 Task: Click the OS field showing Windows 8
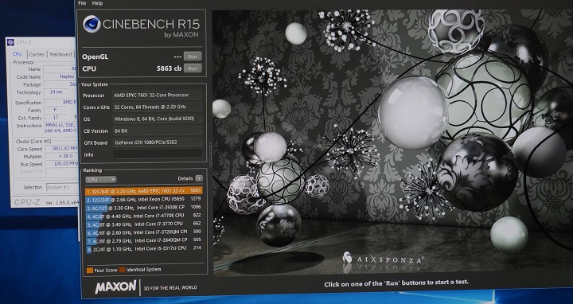(x=158, y=119)
